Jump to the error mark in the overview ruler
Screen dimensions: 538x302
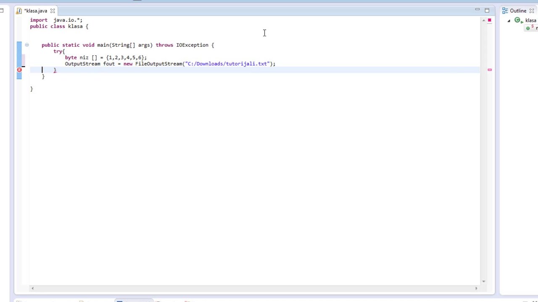pos(489,70)
